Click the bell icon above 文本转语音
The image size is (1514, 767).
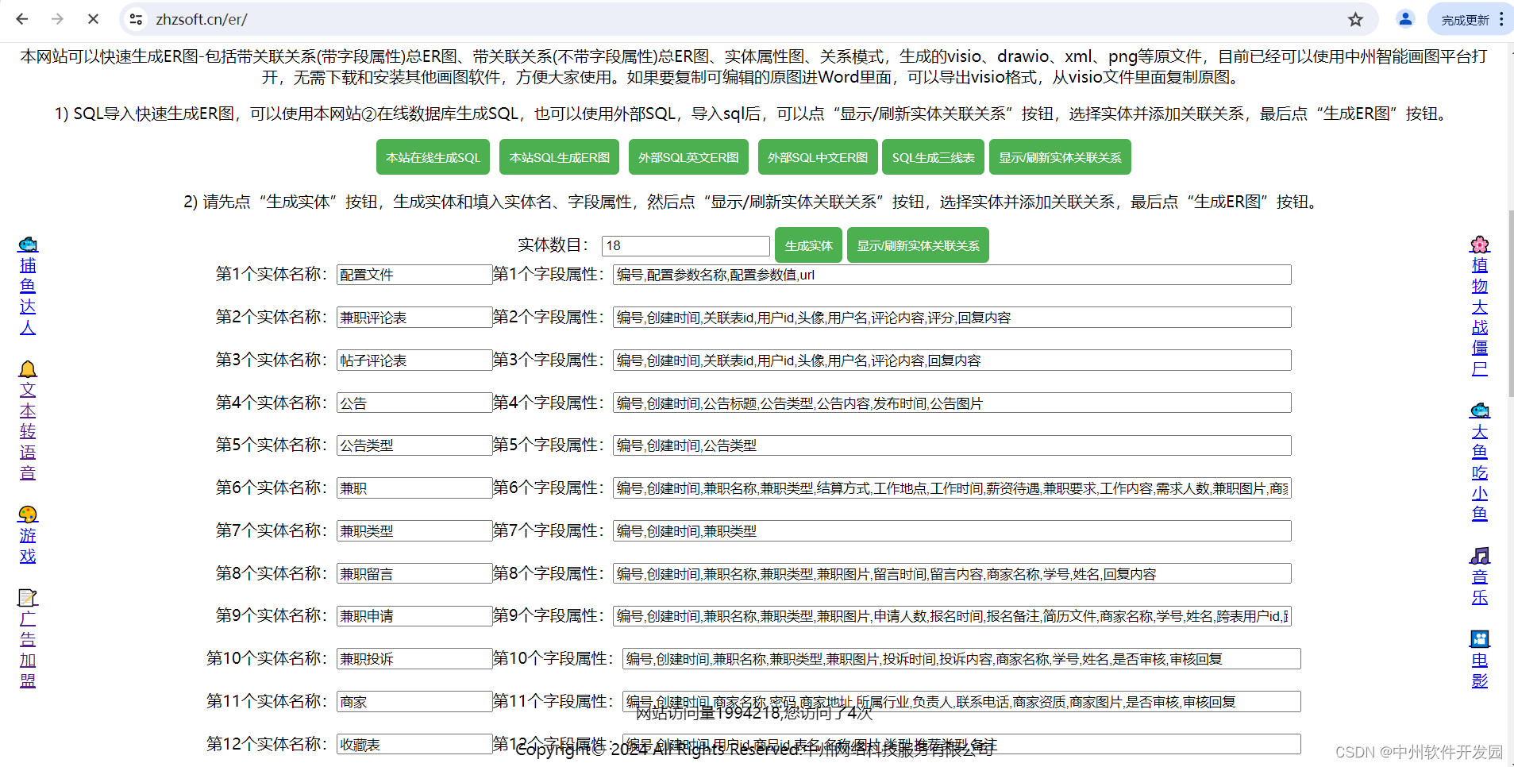tap(28, 369)
